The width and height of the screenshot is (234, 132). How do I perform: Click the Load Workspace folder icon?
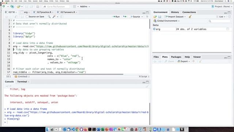pos(155,16)
